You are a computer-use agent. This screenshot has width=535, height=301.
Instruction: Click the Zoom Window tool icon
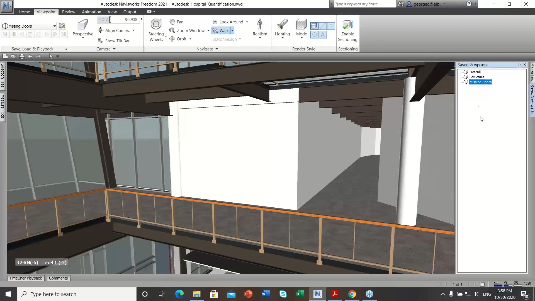[172, 30]
